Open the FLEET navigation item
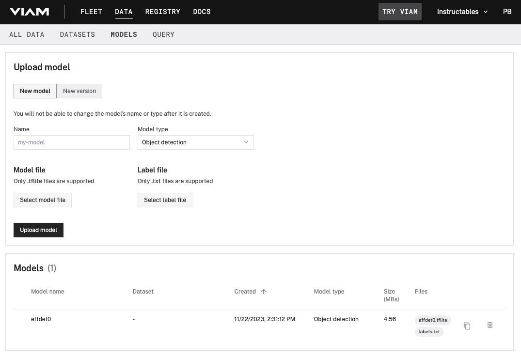 [x=91, y=12]
